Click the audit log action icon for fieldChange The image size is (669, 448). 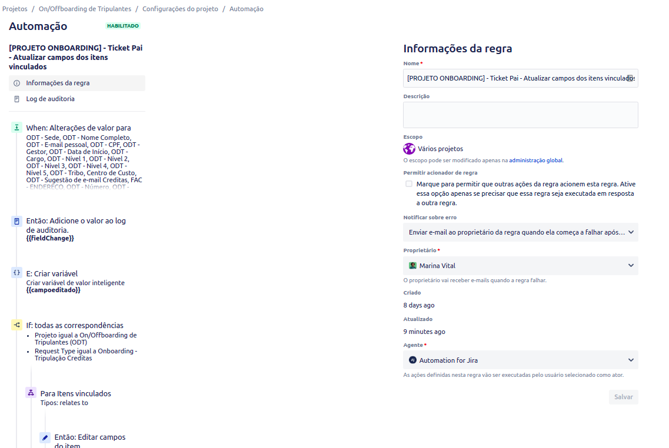[x=16, y=221]
